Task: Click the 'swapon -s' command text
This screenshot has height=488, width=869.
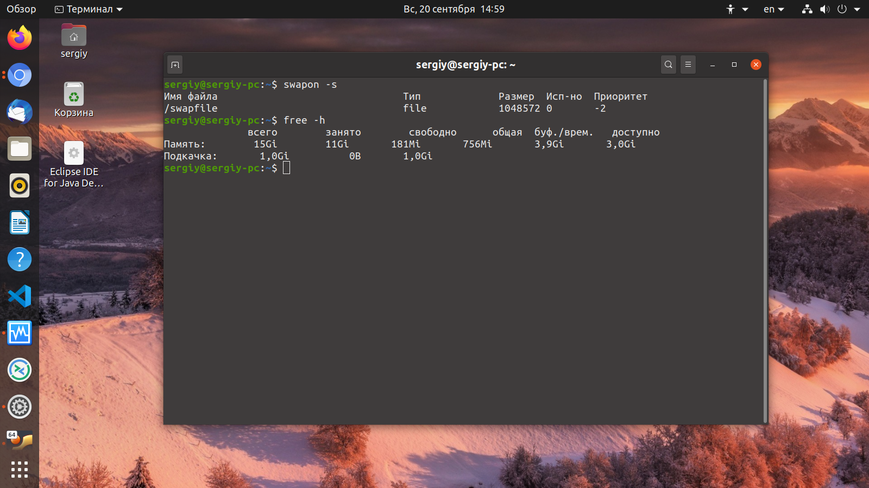Action: [310, 85]
